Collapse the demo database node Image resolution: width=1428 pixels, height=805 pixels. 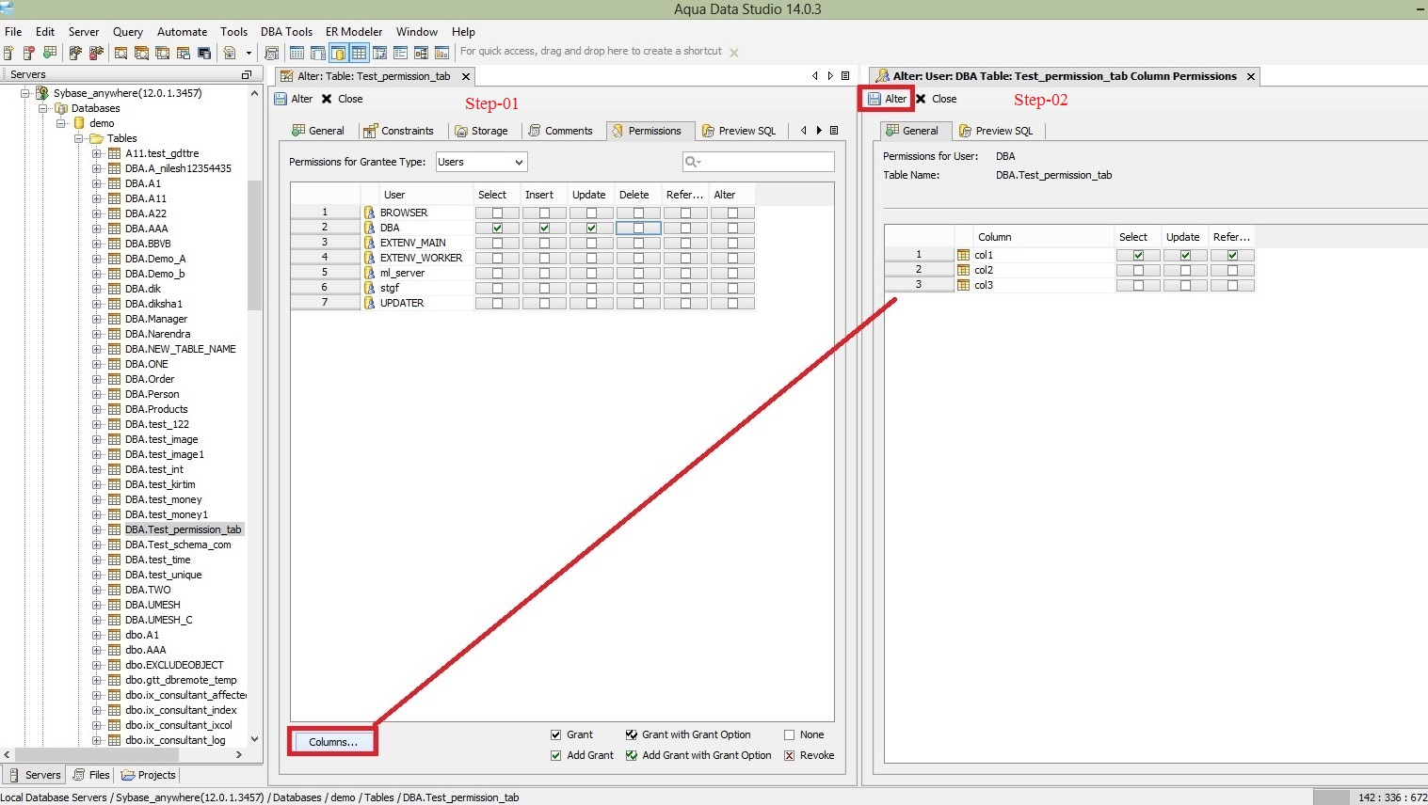[x=61, y=123]
